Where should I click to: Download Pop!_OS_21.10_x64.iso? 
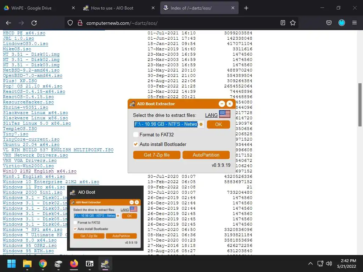point(32,86)
